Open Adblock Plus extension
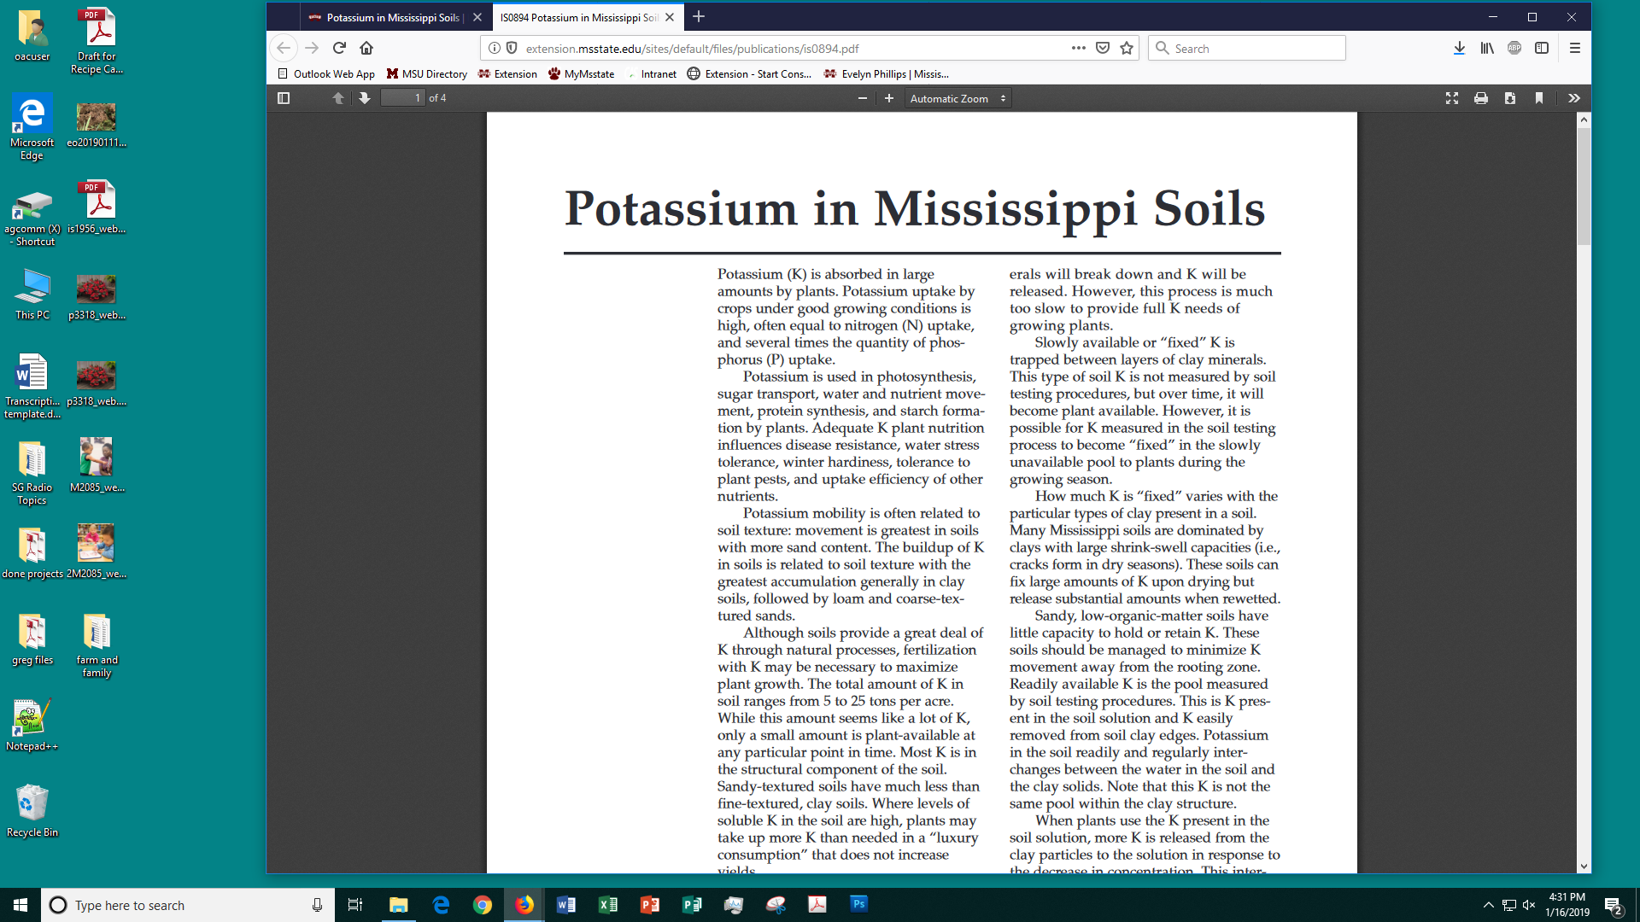Screen dimensions: 1640x922 pos(1514,48)
